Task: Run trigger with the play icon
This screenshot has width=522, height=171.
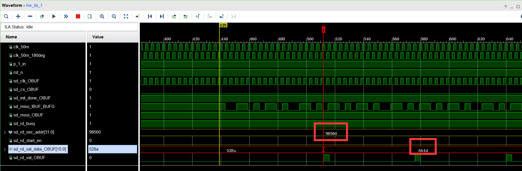Action: click(54, 16)
